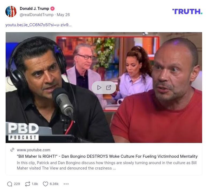Like the post with heart icon
Viewport: 208px width, 192px height.
click(x=45, y=184)
